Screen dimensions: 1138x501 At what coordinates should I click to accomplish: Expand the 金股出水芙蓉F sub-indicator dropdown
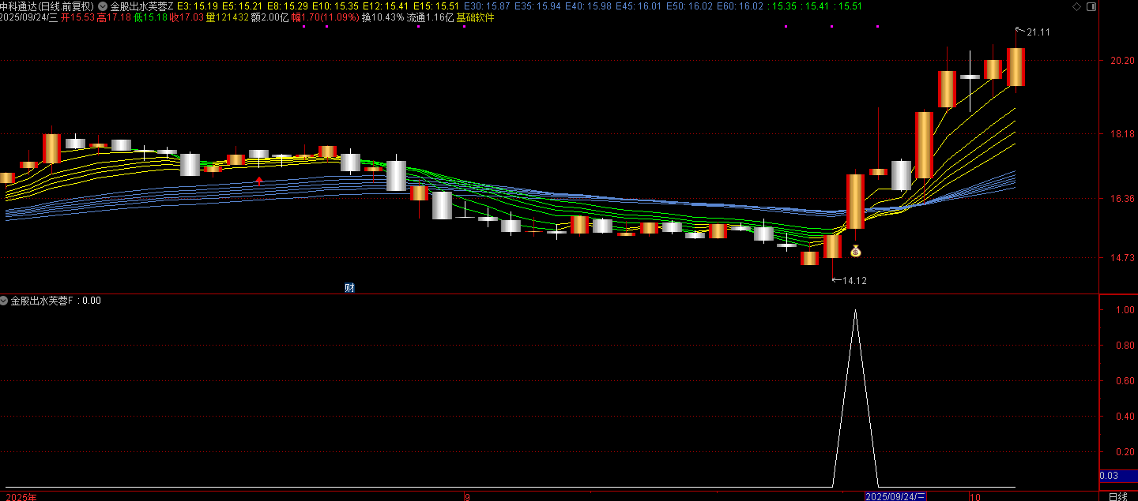point(5,301)
